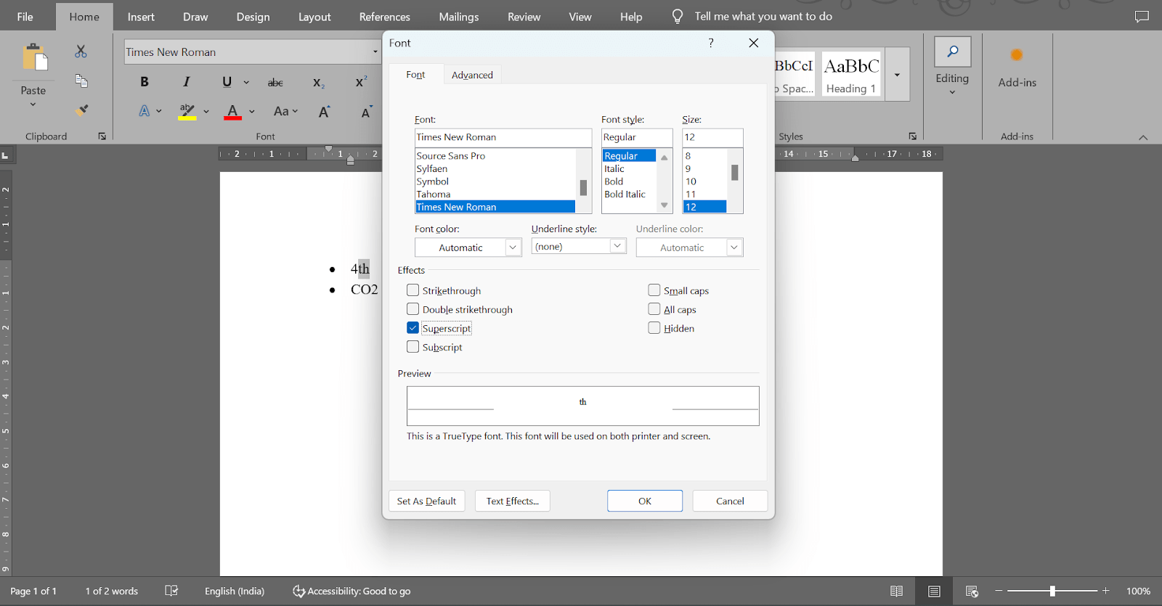Click the ribbon Strikethrough abc icon

[275, 83]
